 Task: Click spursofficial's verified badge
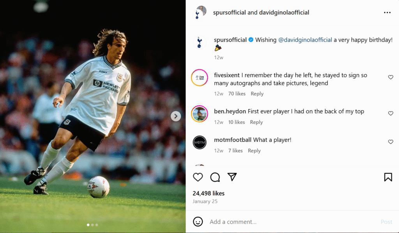pyautogui.click(x=251, y=39)
